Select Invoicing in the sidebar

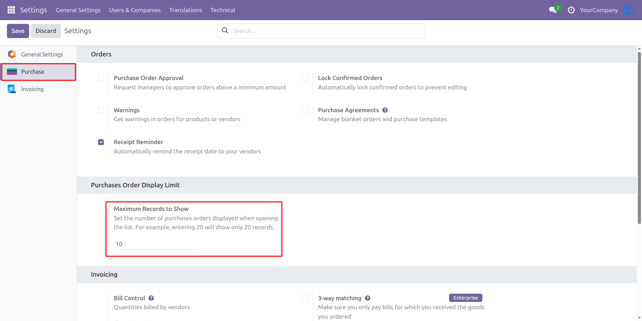click(38, 89)
